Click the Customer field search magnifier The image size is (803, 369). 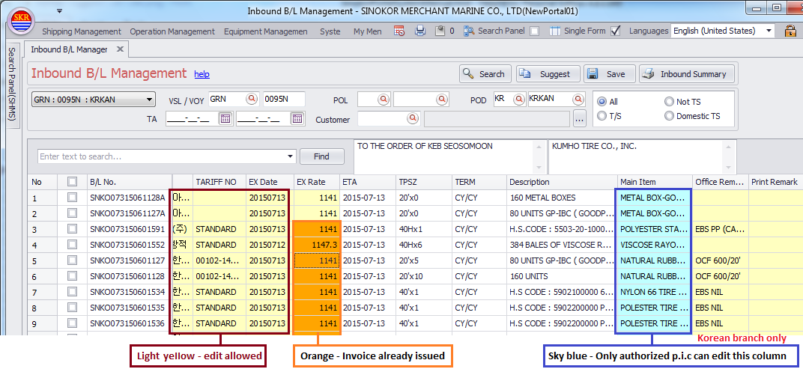click(x=412, y=118)
